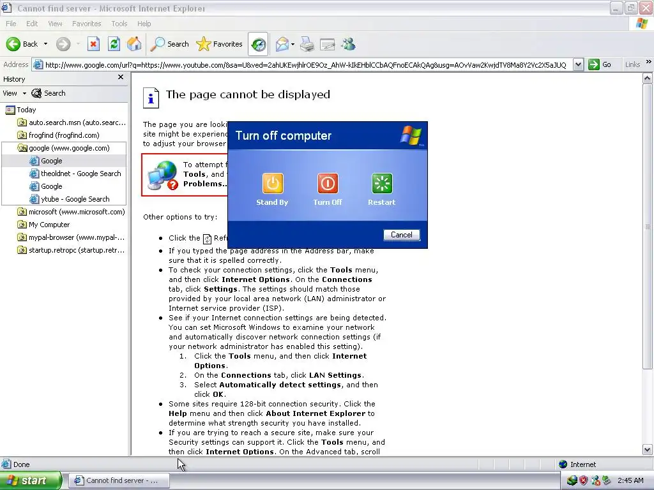Open the Edit menu
Viewport: 654px width, 490px height.
[32, 24]
